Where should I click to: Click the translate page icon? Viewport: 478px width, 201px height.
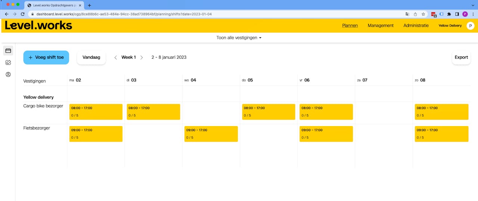407,14
